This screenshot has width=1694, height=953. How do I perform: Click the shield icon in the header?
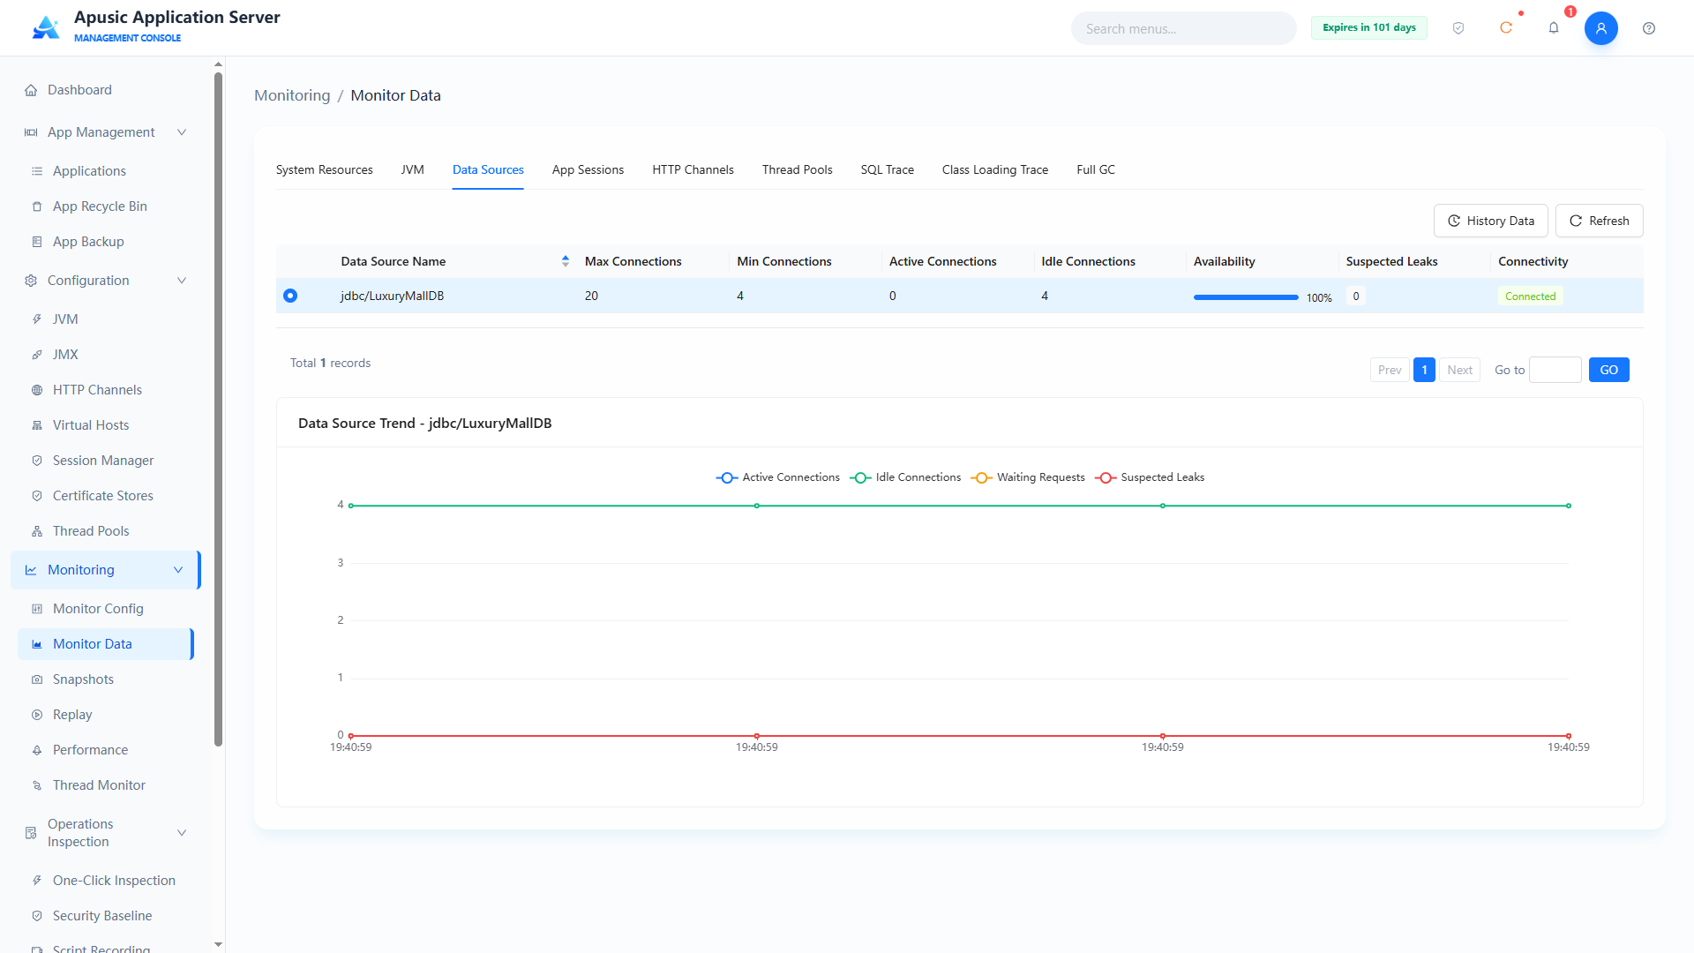pyautogui.click(x=1458, y=28)
